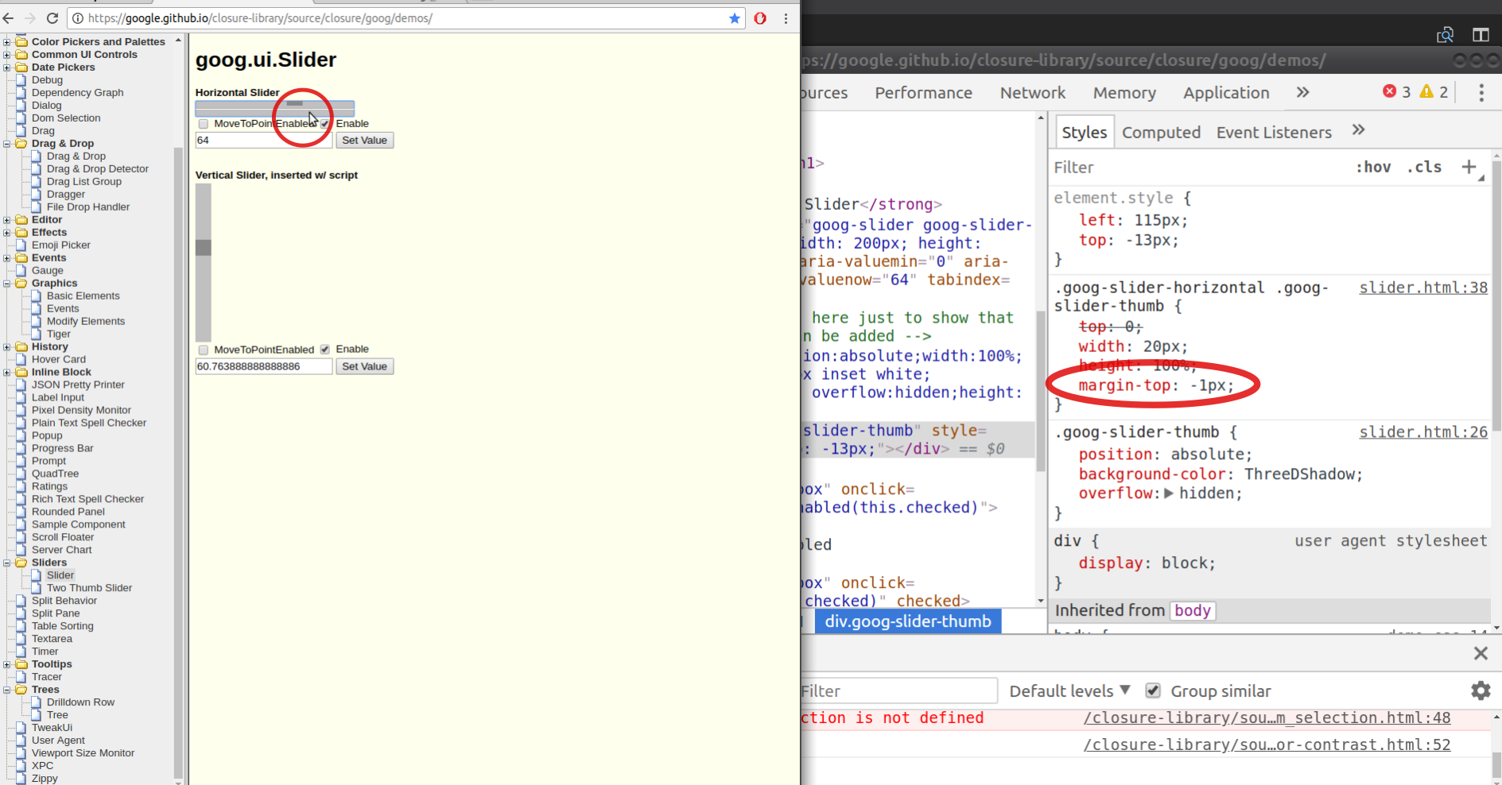
Task: Toggle the Group similar checkbox in console
Action: point(1154,690)
